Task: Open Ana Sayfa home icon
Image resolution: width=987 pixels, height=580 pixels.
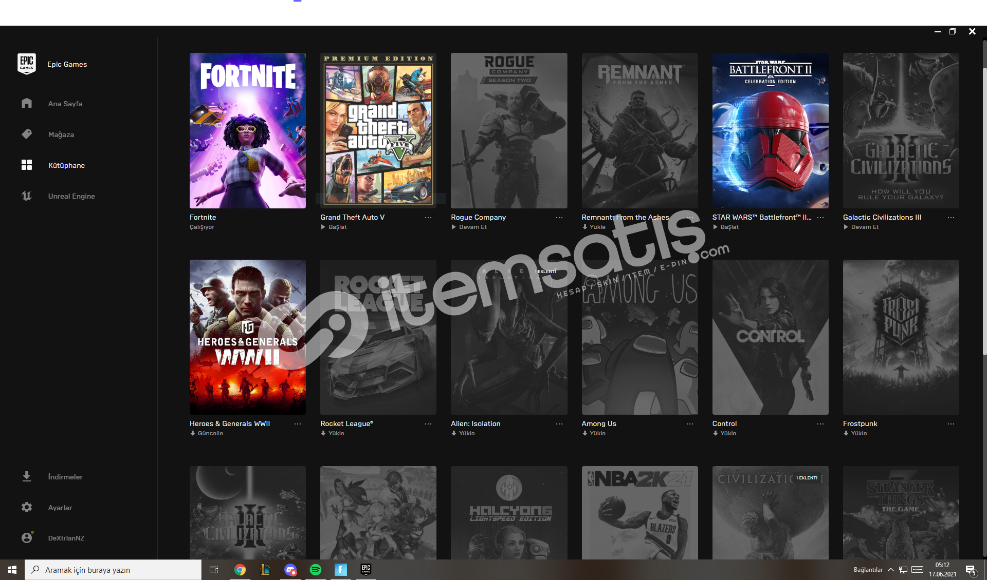Action: [x=27, y=103]
